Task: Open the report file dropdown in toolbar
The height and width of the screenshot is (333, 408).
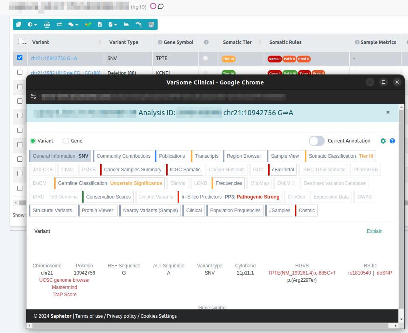Action: tap(113, 24)
